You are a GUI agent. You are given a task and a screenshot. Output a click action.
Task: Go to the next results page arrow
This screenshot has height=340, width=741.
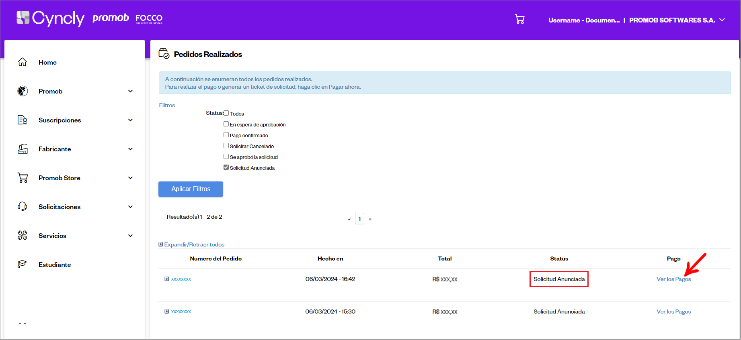370,219
